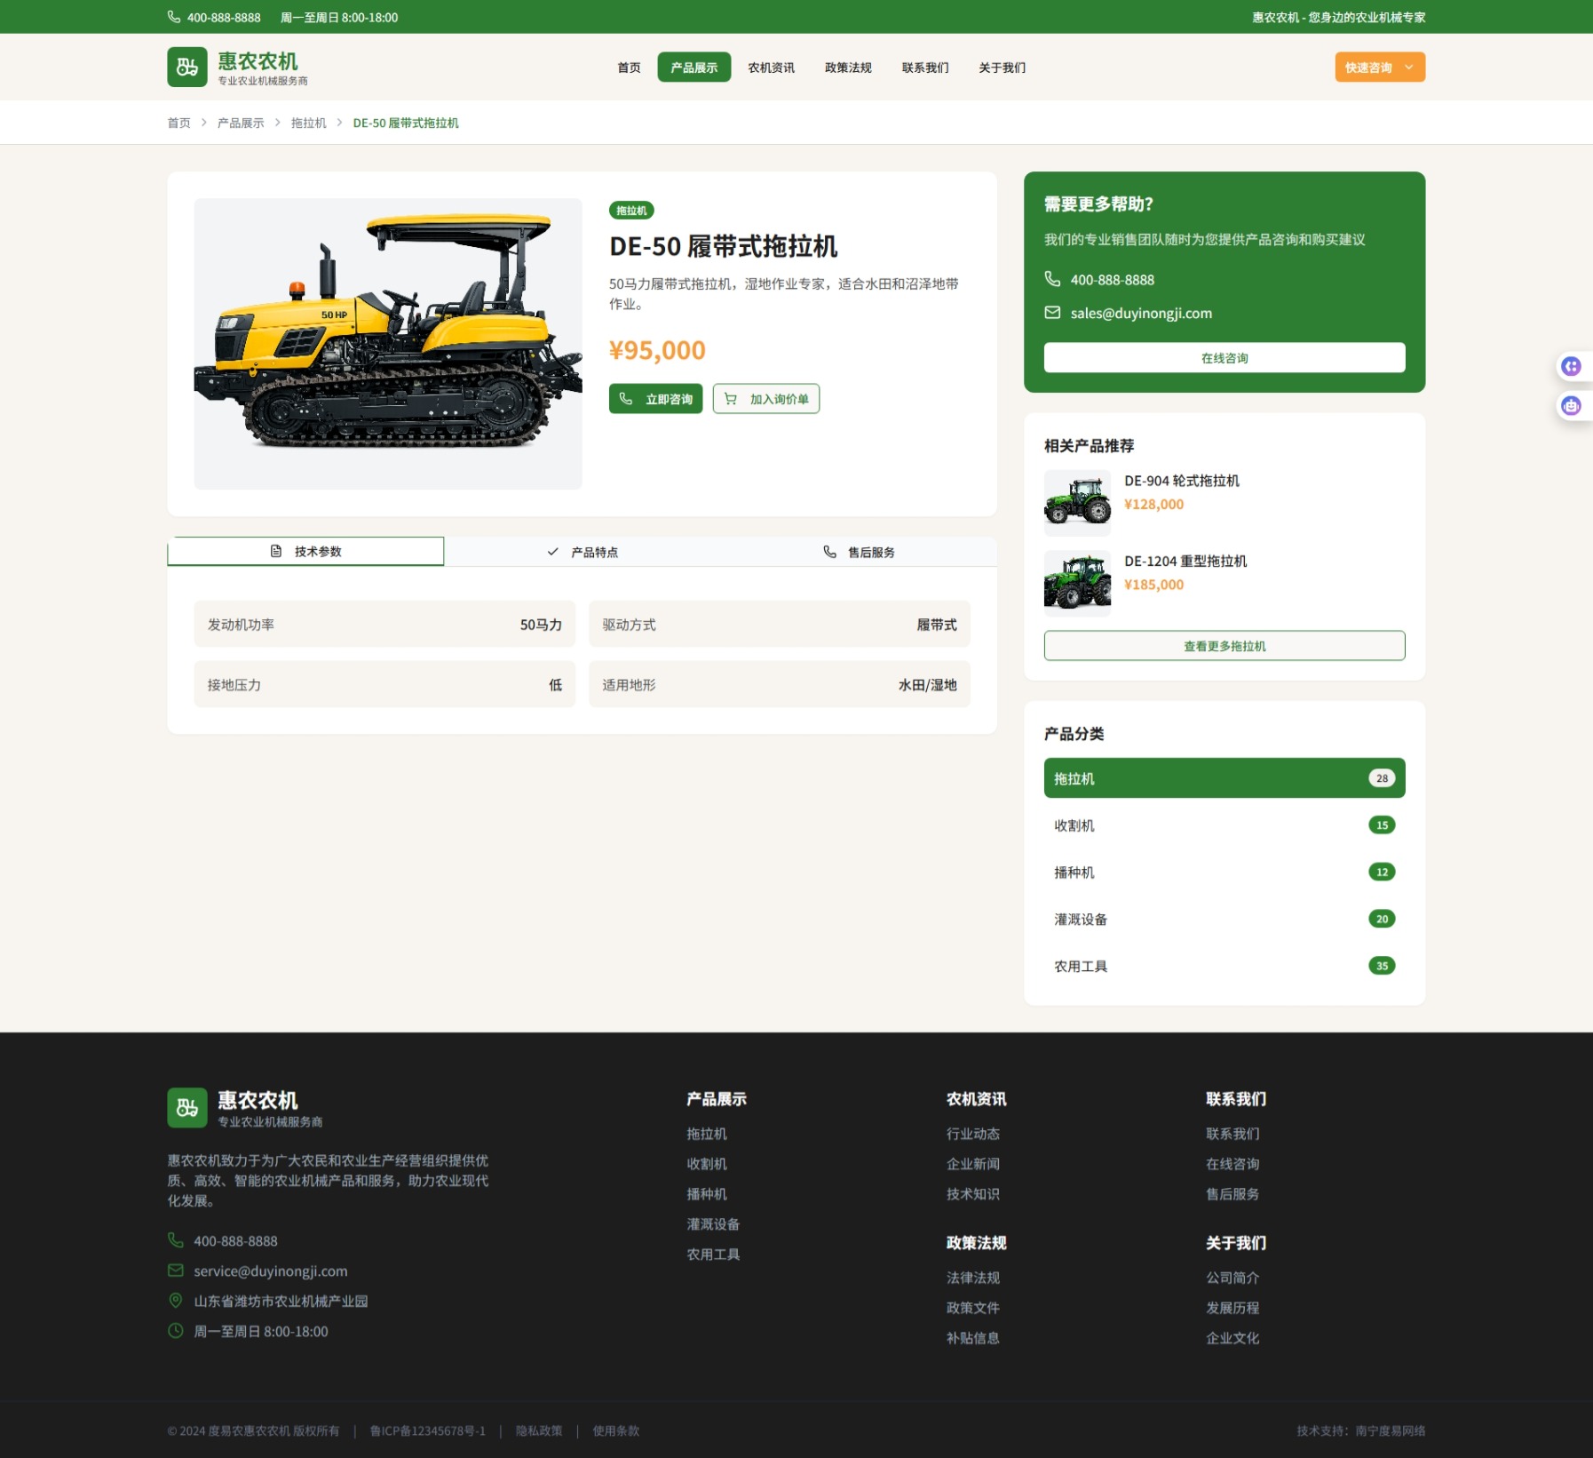Click the 在线咨询 button in help card

(x=1224, y=358)
